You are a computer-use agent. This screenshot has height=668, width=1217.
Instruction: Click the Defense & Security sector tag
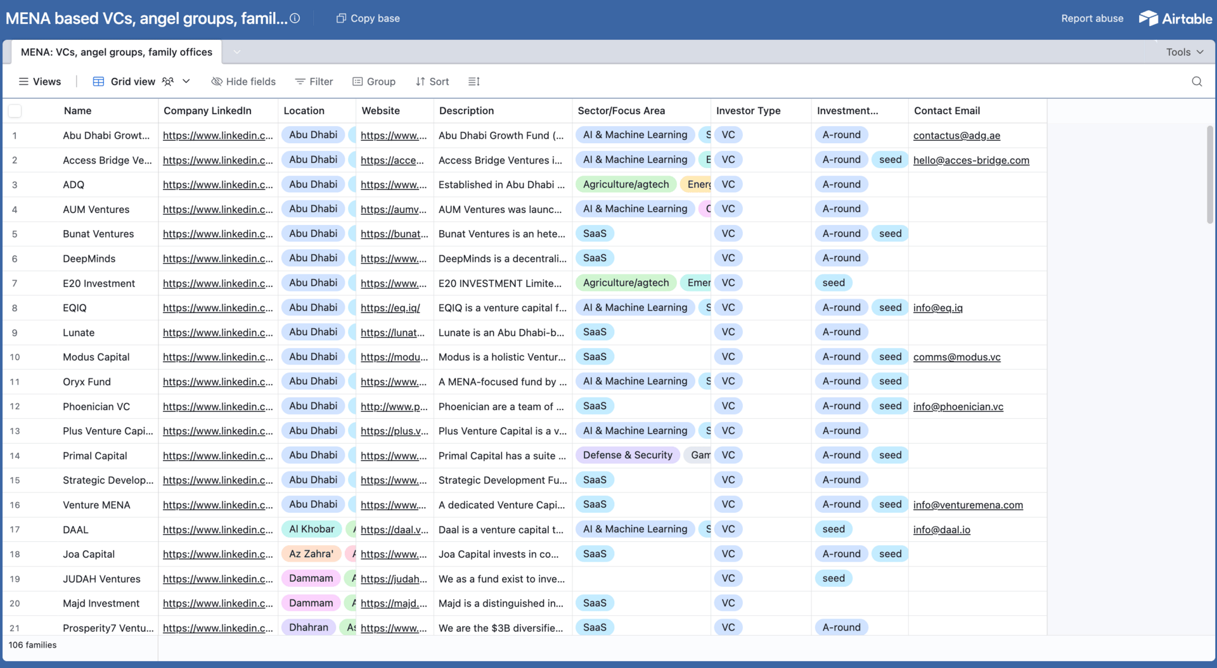coord(628,455)
